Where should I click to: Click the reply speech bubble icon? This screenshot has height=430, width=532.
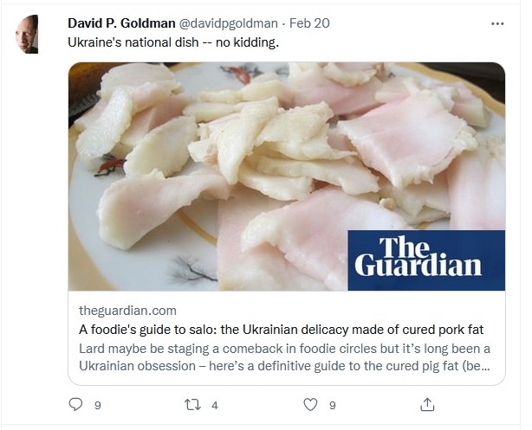(x=75, y=404)
